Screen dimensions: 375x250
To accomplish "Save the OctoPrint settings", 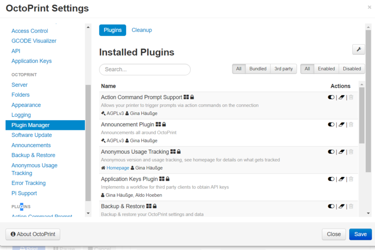I will pos(360,234).
